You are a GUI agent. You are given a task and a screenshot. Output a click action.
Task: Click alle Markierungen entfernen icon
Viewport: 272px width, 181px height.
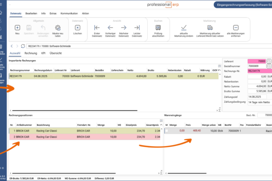(x=236, y=28)
